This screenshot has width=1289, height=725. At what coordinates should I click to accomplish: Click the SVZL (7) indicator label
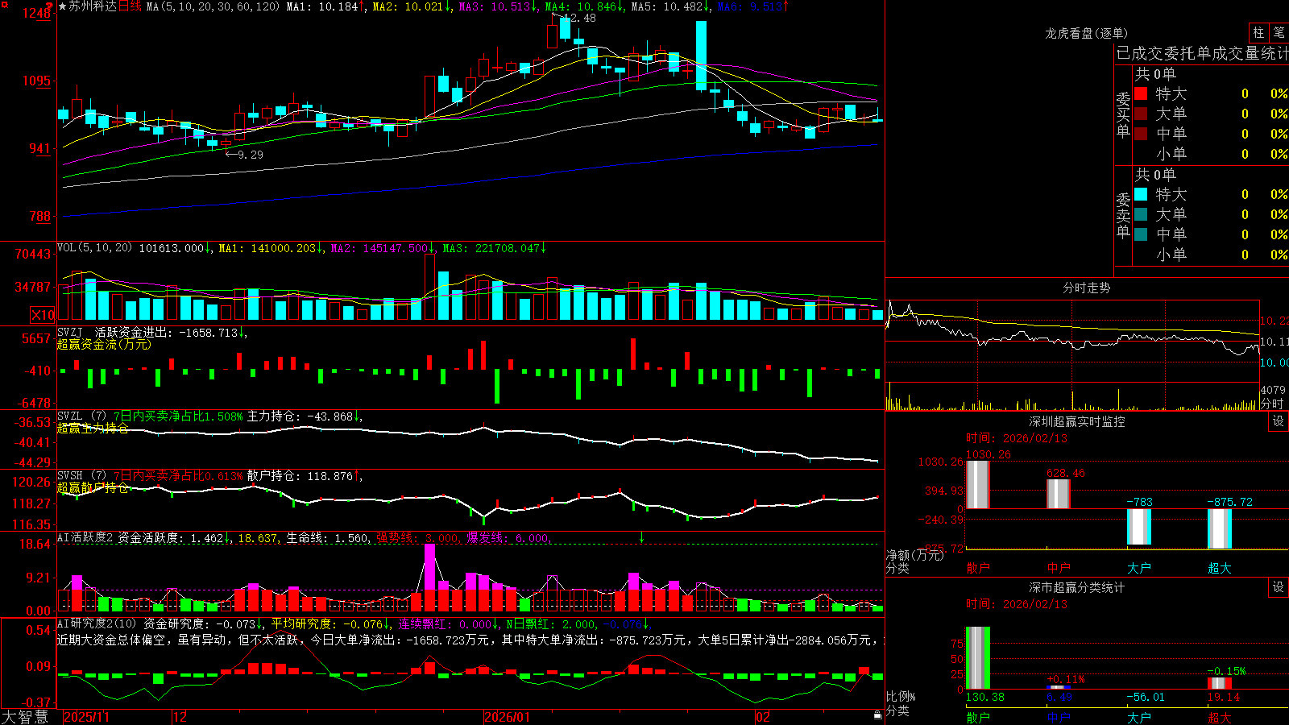(x=81, y=416)
